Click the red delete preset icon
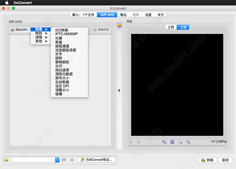Image resolution: width=236 pixels, height=169 pixels. pos(72,160)
